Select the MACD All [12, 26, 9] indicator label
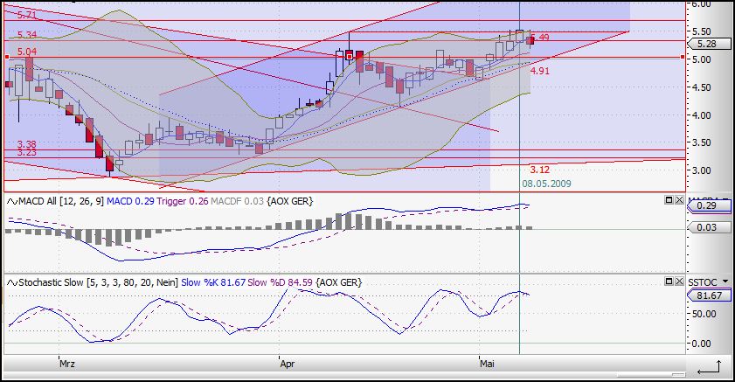735x382 pixels. (x=61, y=202)
